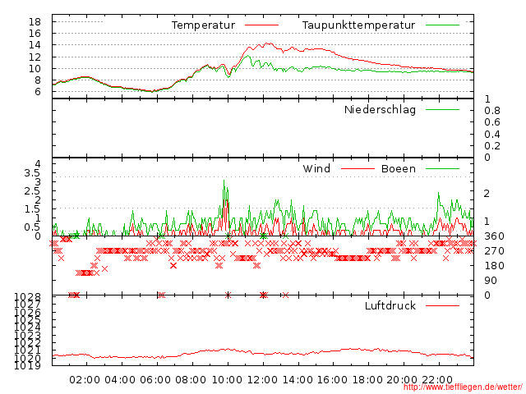Viewport: 526px width, 394px height.
Task: Click the 0.4 precipitation axis value
Action: (x=492, y=135)
